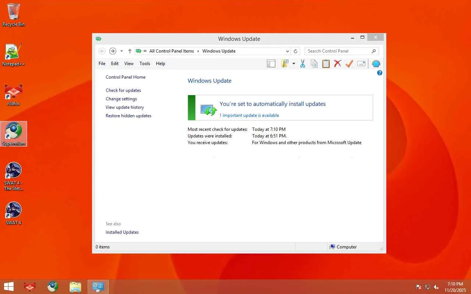Click the network icon in system tray
Screen dimensions: 471x294
coord(428,287)
